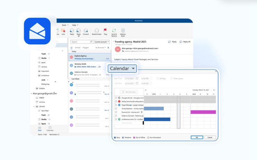
Task: Click the Junk toolbar icon
Action: pos(63,31)
